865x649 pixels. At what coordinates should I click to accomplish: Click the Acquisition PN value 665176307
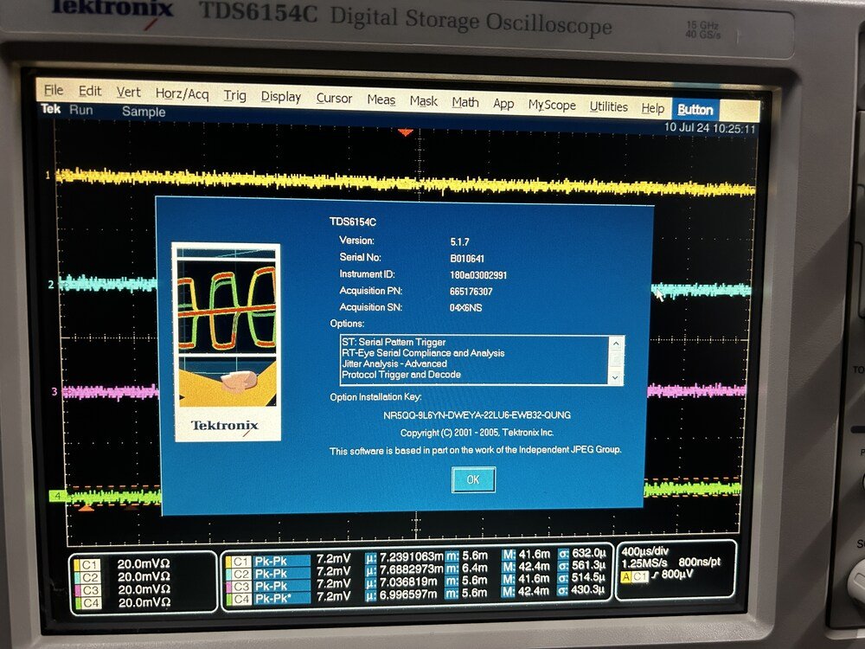click(471, 292)
